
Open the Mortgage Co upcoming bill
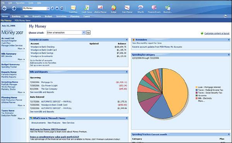click(47, 82)
